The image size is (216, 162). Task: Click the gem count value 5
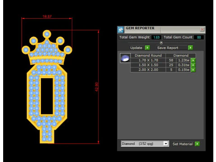pos(171,70)
